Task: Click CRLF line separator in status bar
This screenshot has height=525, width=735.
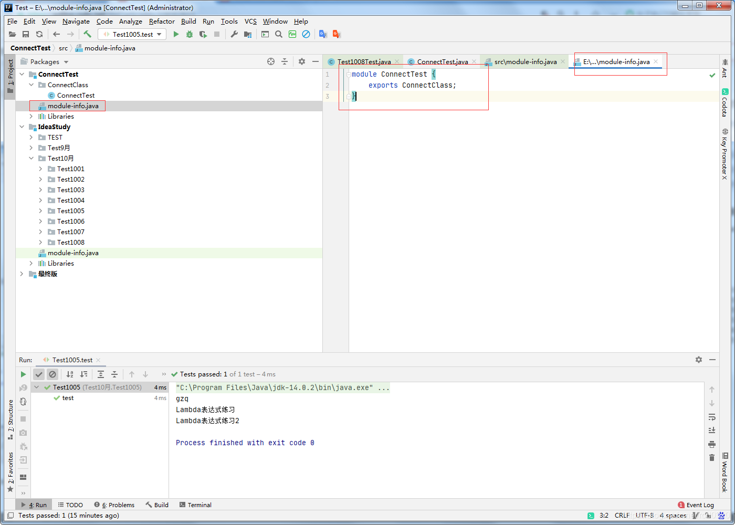Action: [622, 516]
